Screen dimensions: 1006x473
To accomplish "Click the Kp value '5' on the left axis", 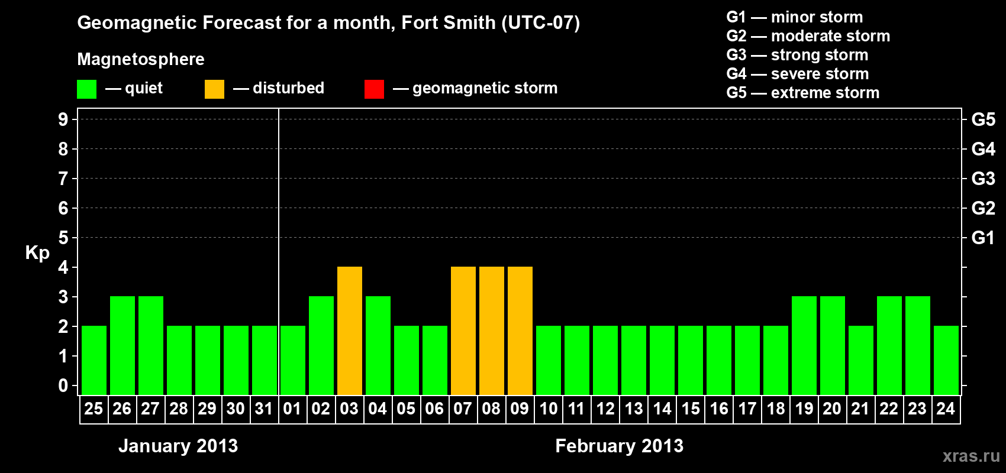I will (x=63, y=238).
